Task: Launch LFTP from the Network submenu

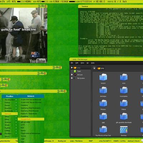Action: 31,125
